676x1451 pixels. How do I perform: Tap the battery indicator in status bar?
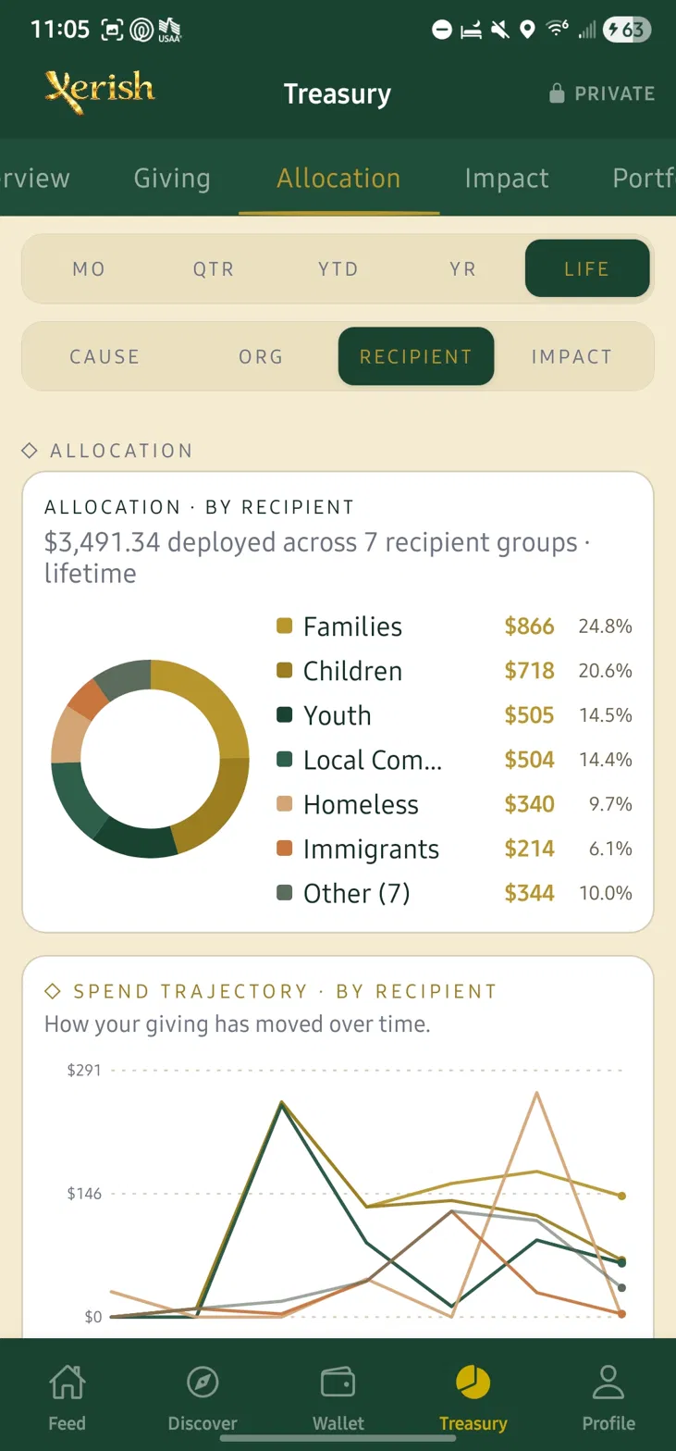pos(627,31)
